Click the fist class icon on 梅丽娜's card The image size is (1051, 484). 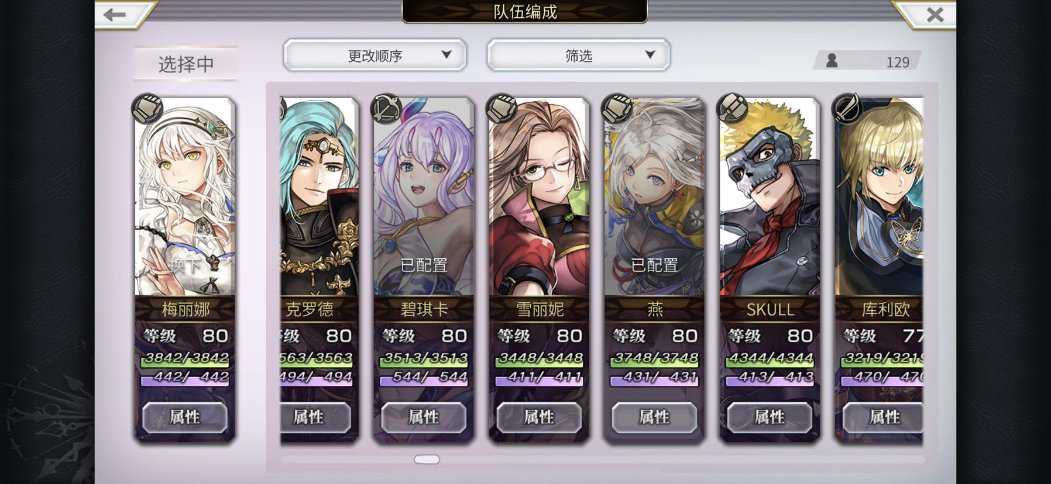click(x=147, y=109)
